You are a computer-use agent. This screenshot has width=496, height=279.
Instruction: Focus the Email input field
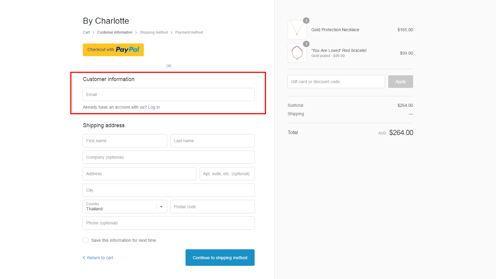[169, 94]
